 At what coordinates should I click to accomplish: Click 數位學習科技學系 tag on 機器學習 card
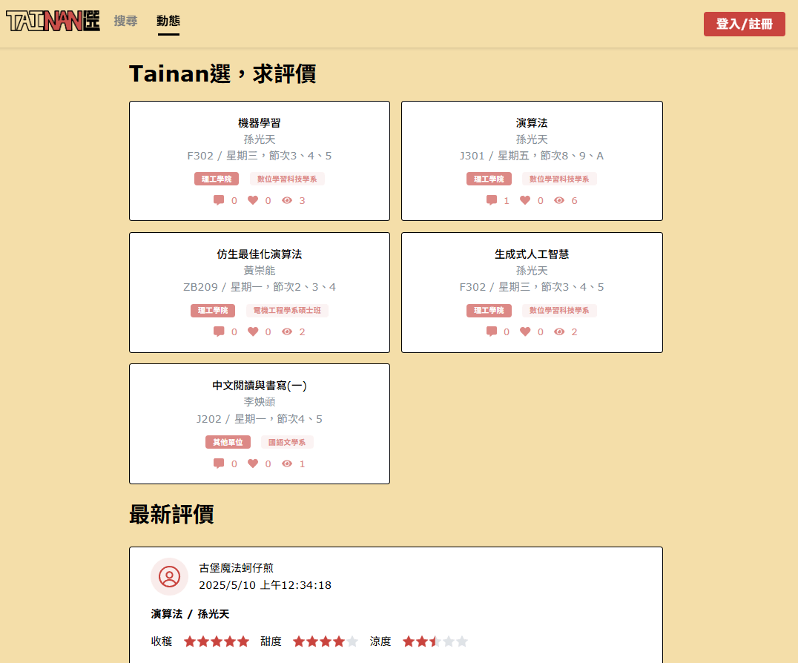click(287, 179)
